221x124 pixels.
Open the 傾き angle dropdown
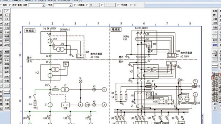click(37, 5)
